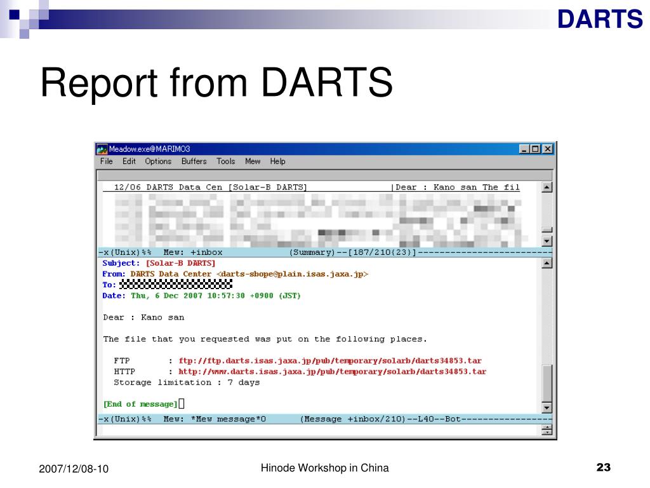Click the 'Report from DARTS' slide title
Screen dimensions: 650x488
pyautogui.click(x=216, y=82)
